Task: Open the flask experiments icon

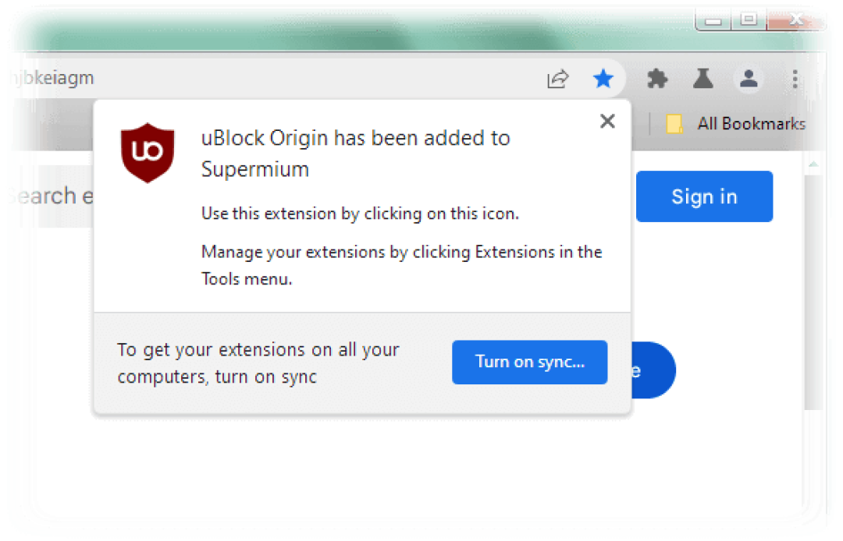Action: coord(702,79)
